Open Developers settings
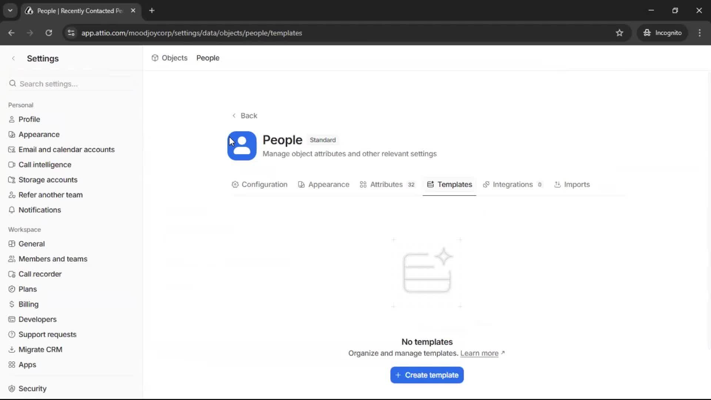 [37, 319]
